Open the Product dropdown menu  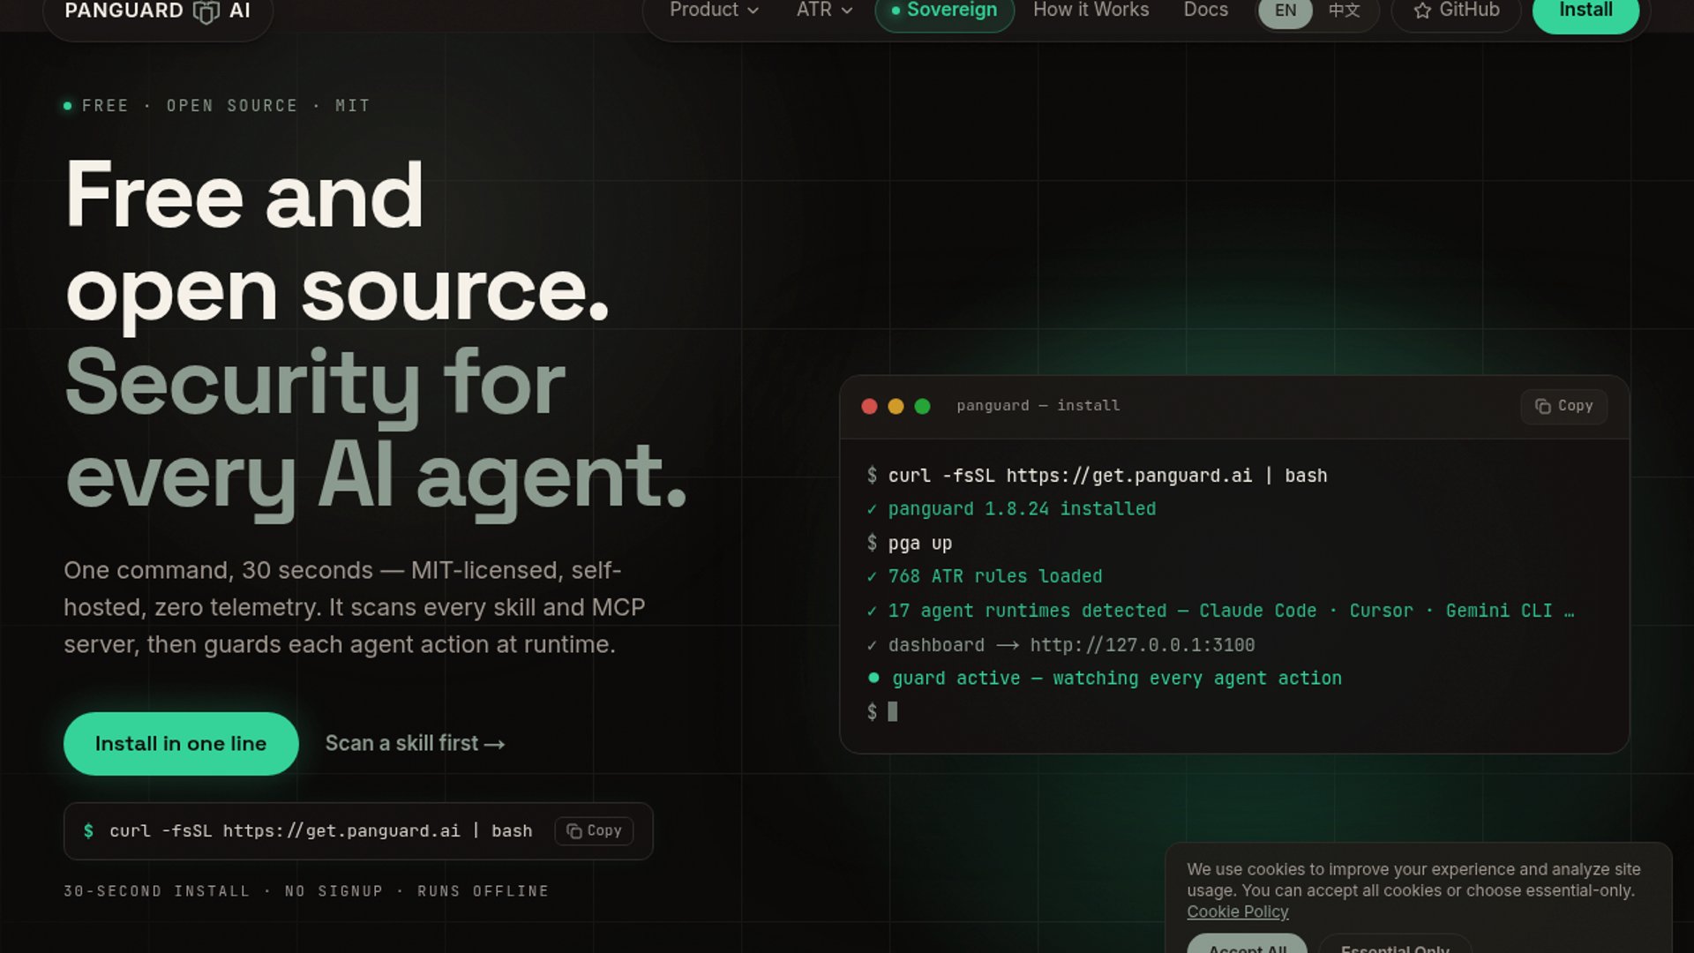pos(714,11)
